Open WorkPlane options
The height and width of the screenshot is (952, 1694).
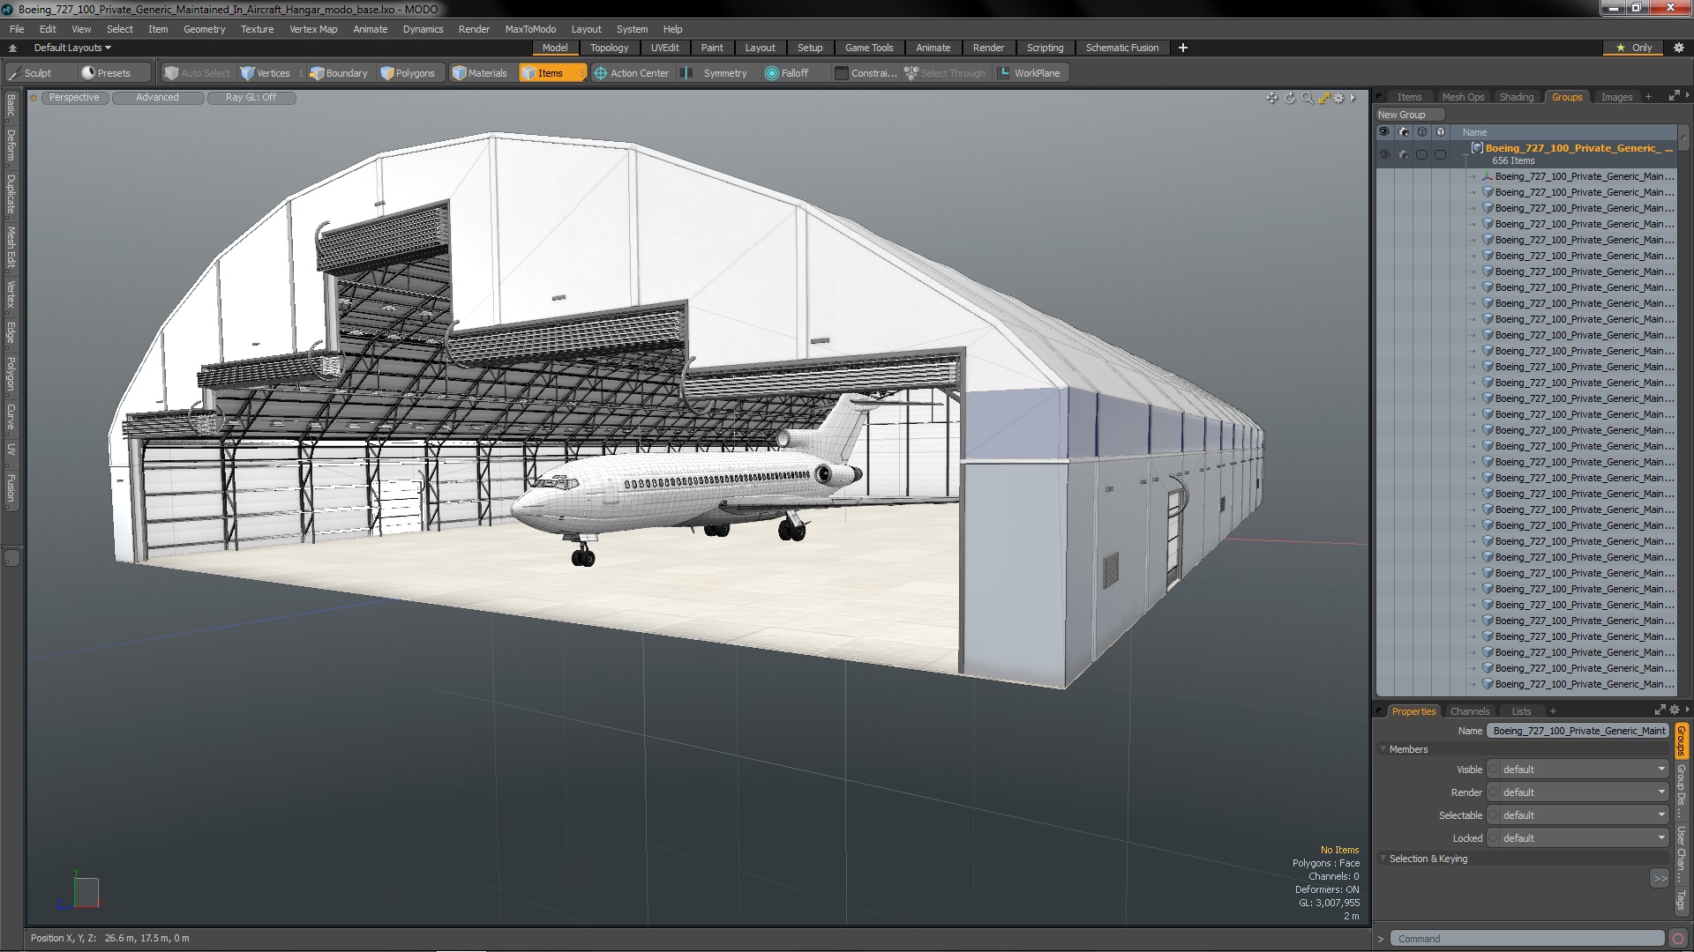(x=1030, y=73)
